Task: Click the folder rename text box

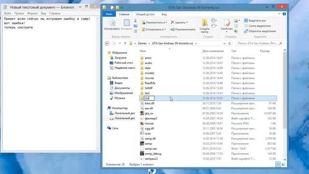Action: pyautogui.click(x=149, y=98)
